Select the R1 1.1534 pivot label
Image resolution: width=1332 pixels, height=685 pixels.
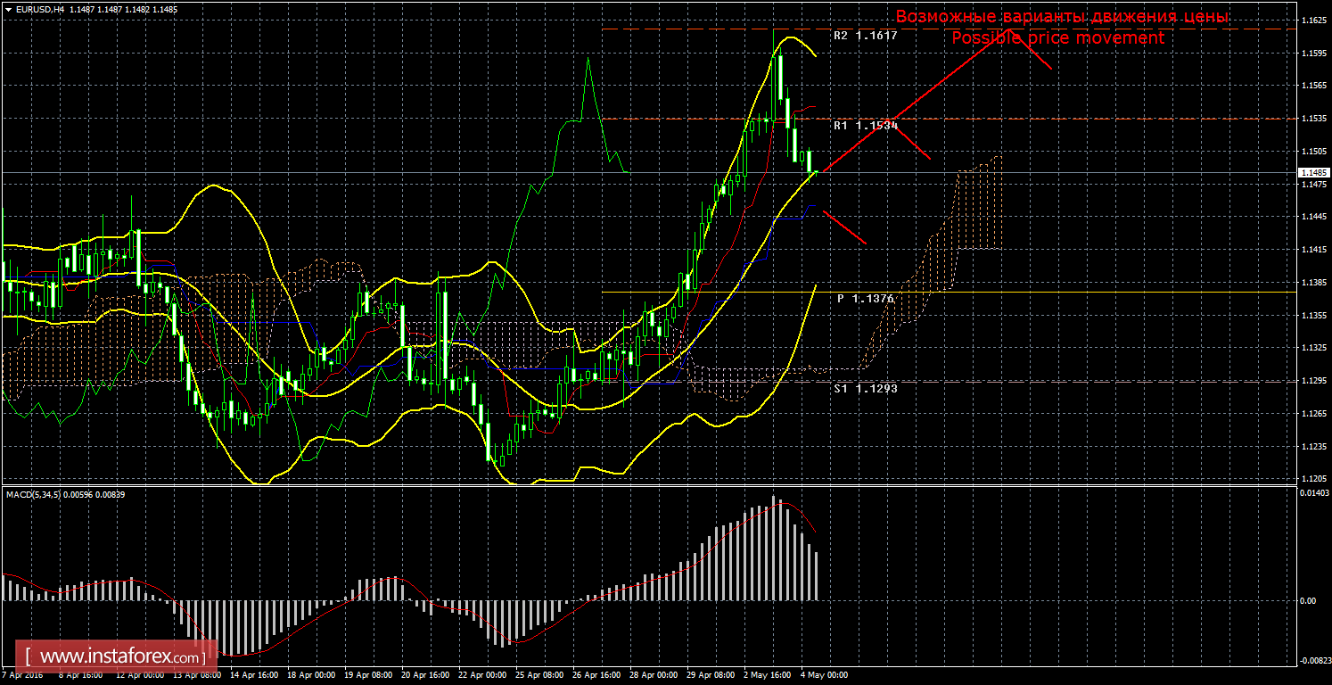tap(865, 126)
